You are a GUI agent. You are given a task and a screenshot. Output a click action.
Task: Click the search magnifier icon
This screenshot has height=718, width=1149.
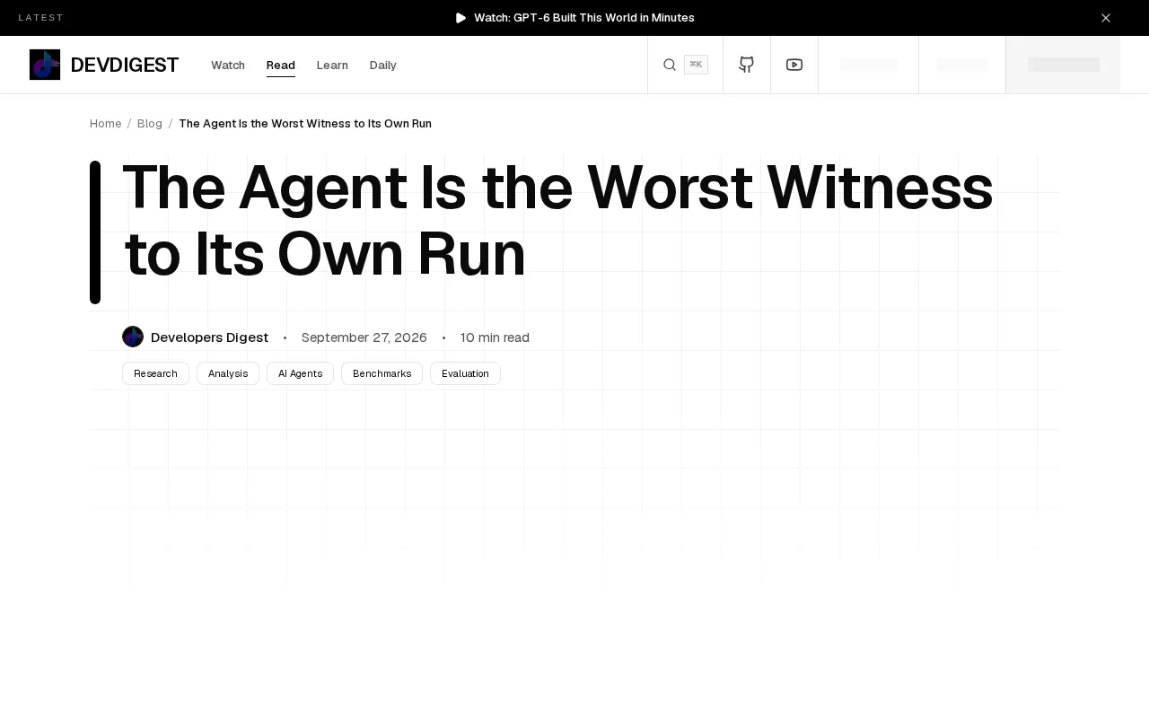pos(670,65)
